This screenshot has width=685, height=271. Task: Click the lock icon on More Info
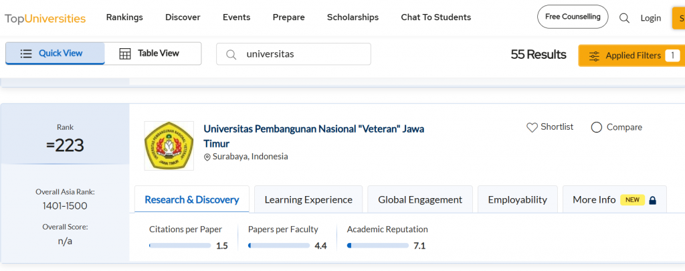tap(653, 200)
